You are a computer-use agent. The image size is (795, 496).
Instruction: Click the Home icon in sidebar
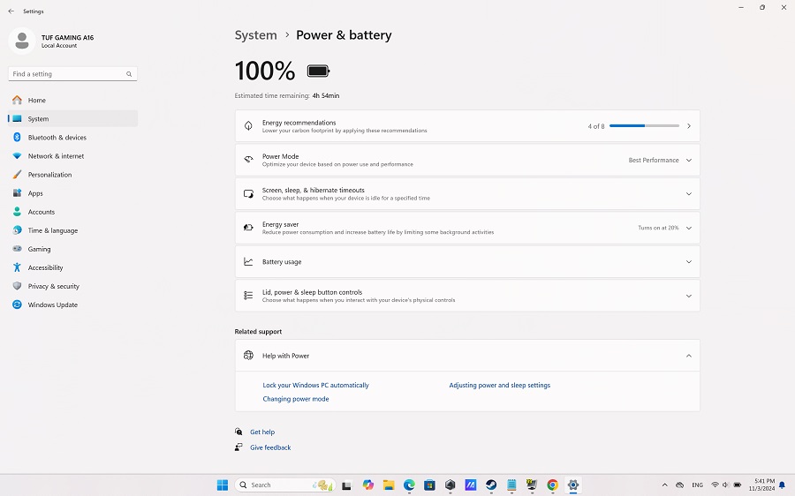17,101
